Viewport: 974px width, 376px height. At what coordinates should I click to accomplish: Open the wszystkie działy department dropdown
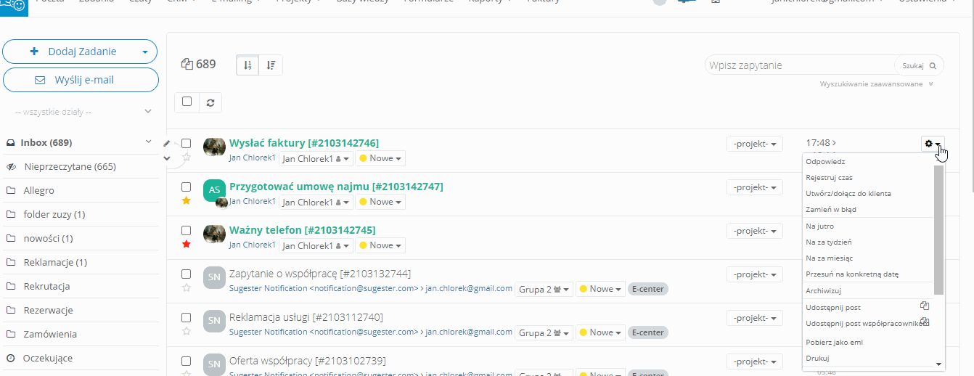[x=81, y=112]
